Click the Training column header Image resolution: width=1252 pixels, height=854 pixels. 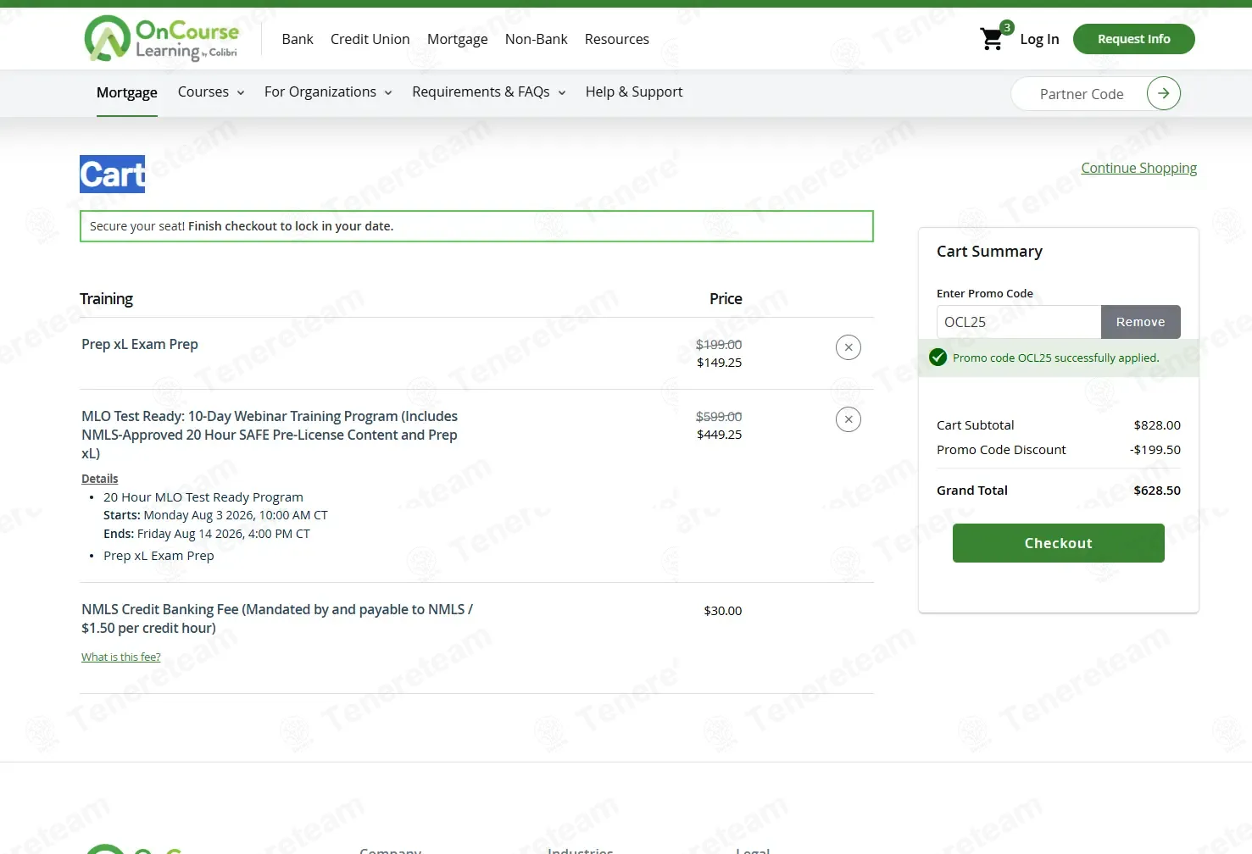click(x=106, y=299)
